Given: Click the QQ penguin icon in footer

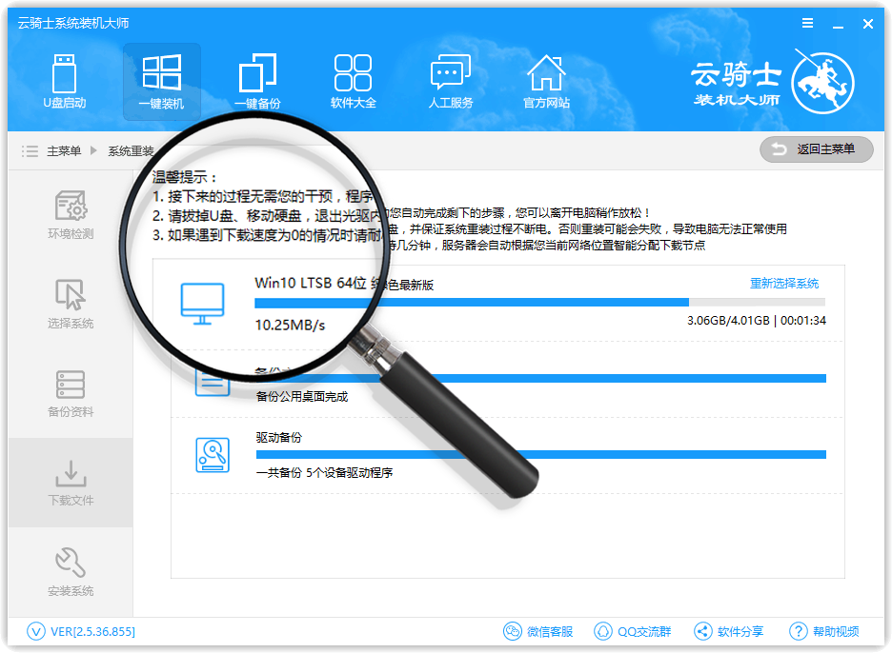Looking at the screenshot, I should tap(603, 631).
